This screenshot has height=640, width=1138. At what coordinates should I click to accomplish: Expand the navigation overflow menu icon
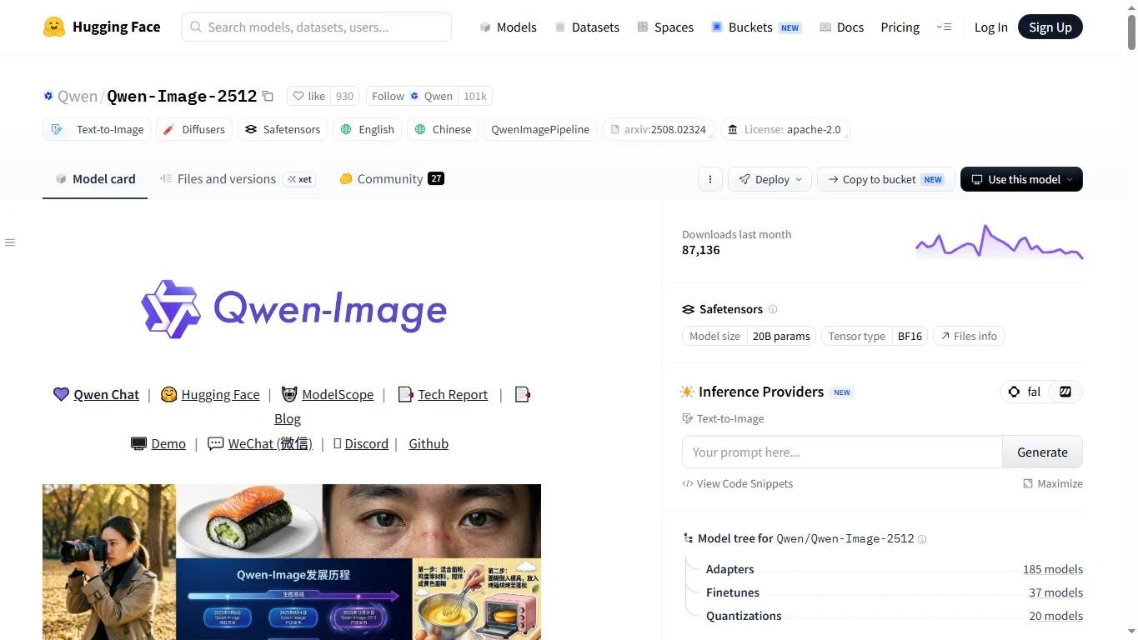click(x=944, y=27)
